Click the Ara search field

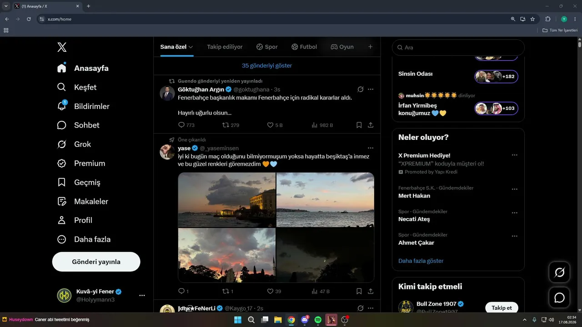click(x=458, y=47)
